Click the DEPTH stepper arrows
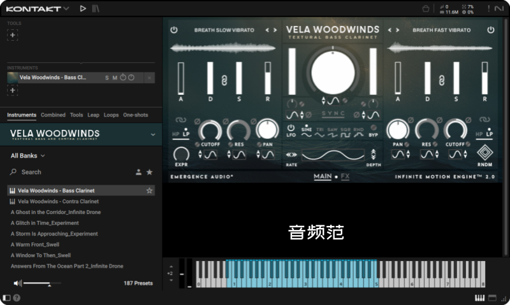Viewport: 510px width, 305px height. (x=374, y=155)
